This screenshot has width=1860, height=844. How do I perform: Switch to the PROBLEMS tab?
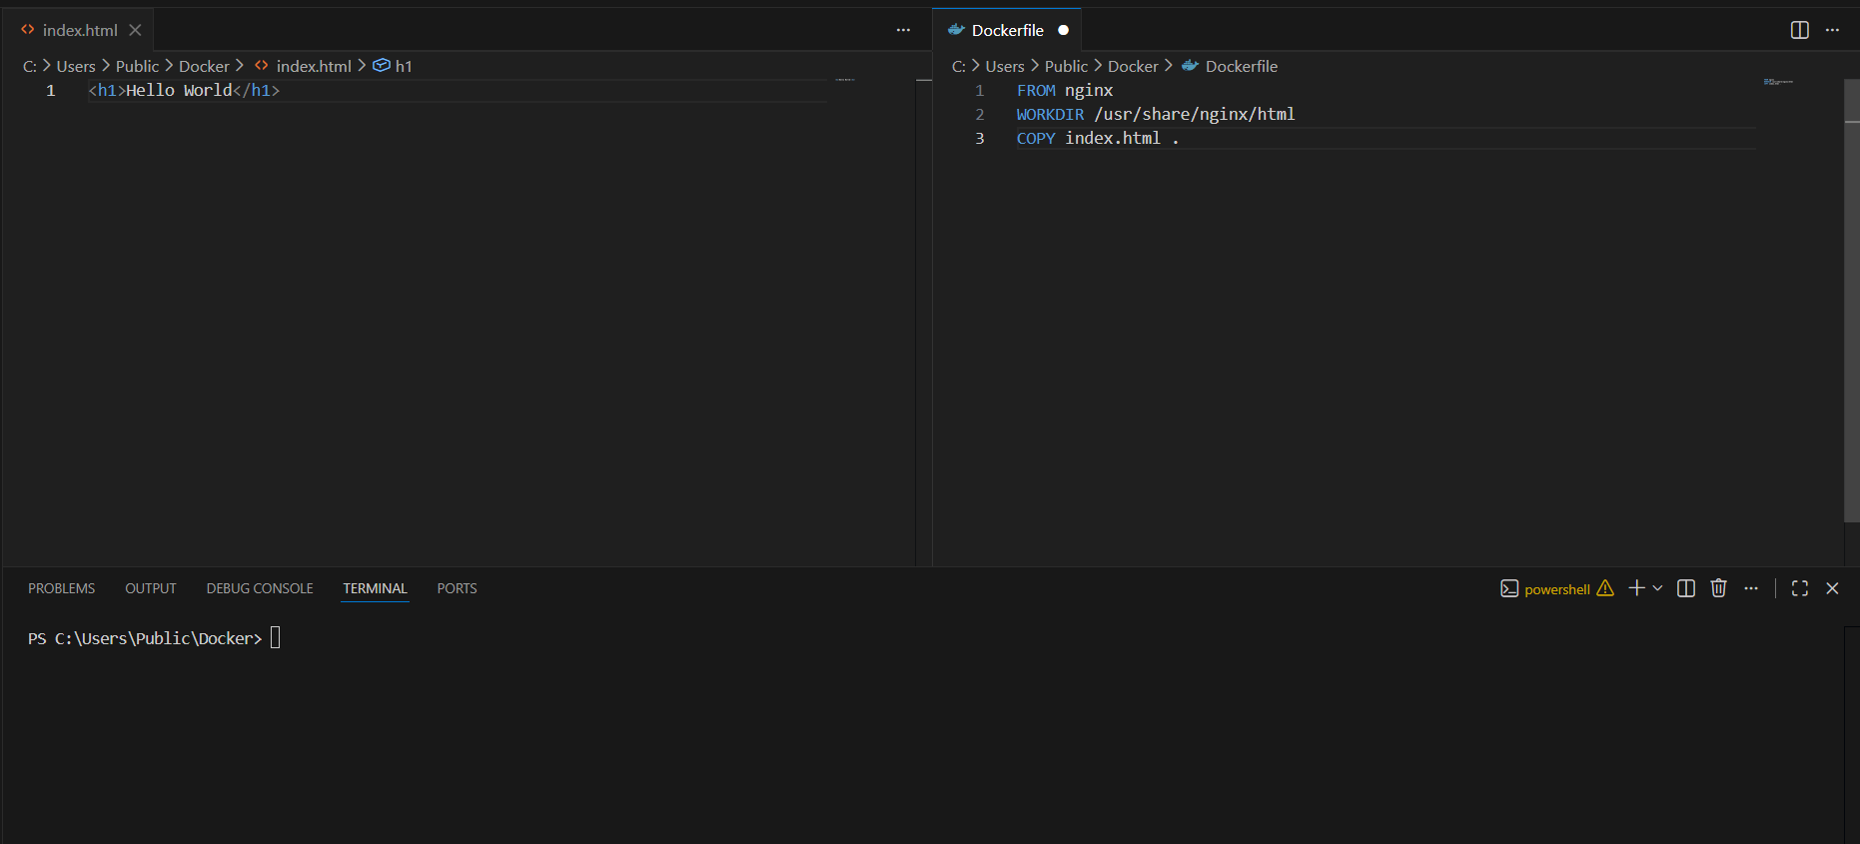(61, 588)
